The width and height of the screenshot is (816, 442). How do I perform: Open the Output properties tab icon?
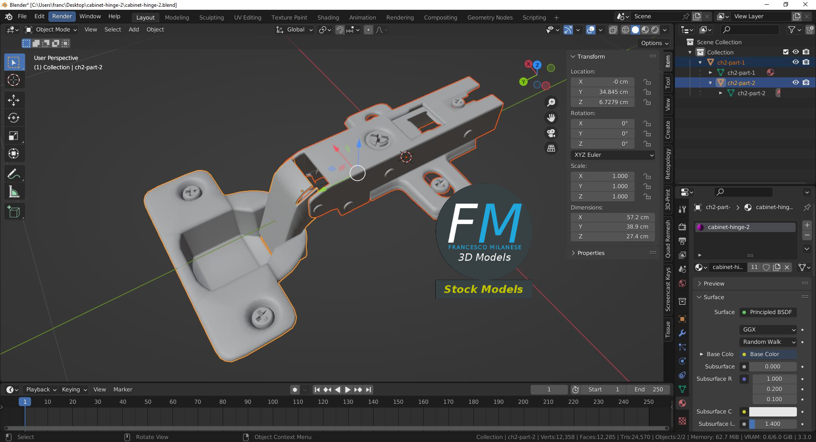coord(682,241)
